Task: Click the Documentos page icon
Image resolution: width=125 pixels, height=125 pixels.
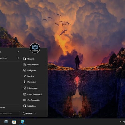Action: coord(25,65)
